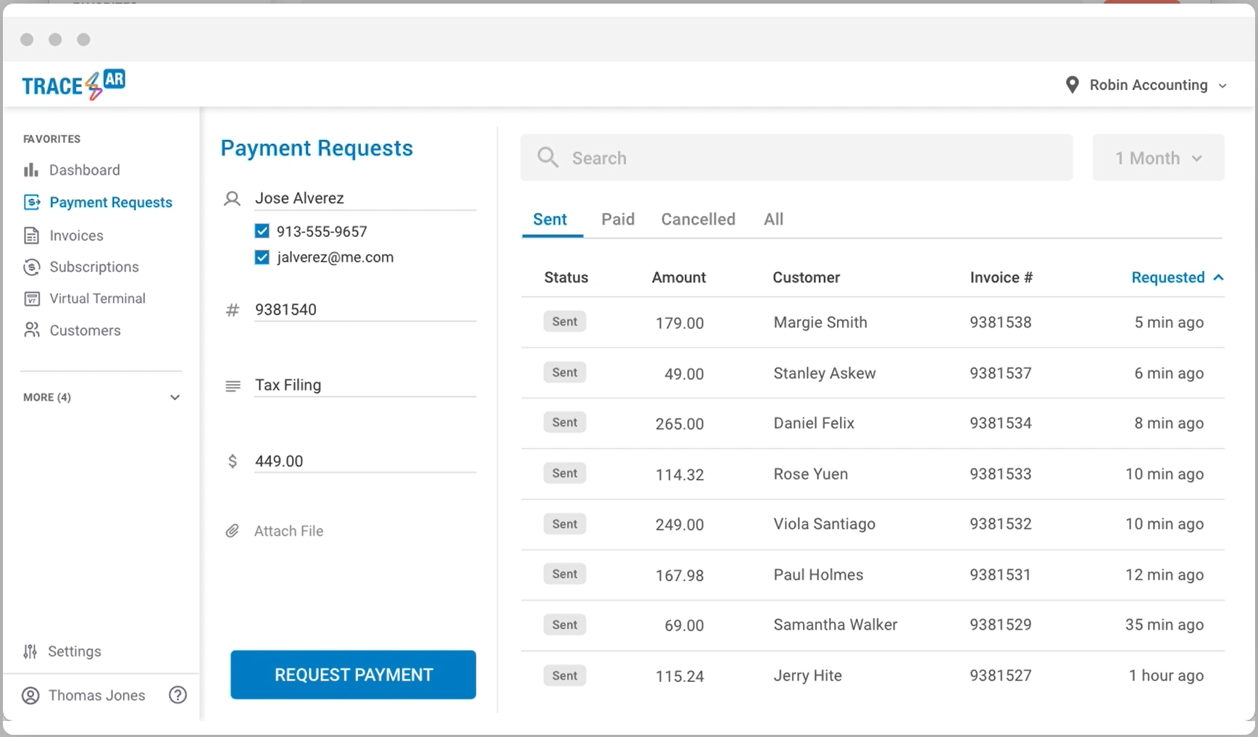
Task: Click the Thomas Jones user avatar icon
Action: point(30,696)
